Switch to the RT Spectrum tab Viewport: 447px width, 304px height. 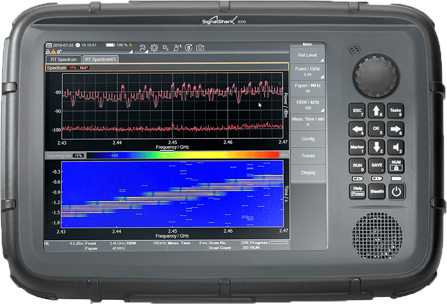63,60
